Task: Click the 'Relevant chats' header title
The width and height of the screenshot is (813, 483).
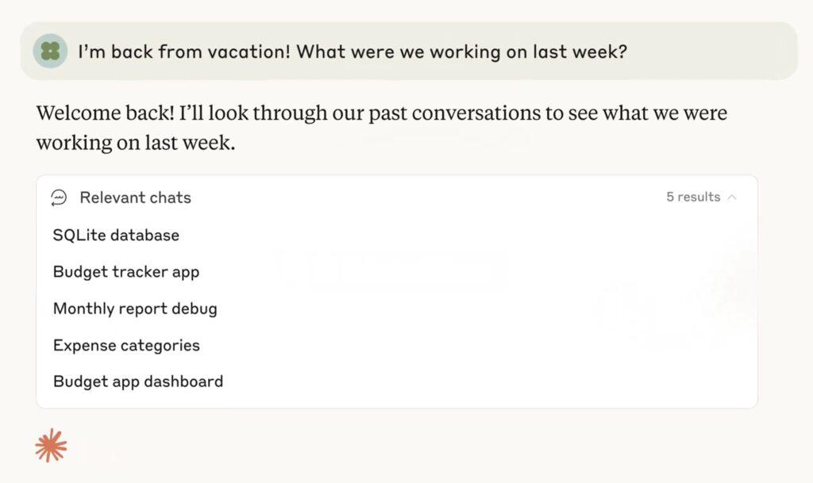Action: pyautogui.click(x=135, y=197)
